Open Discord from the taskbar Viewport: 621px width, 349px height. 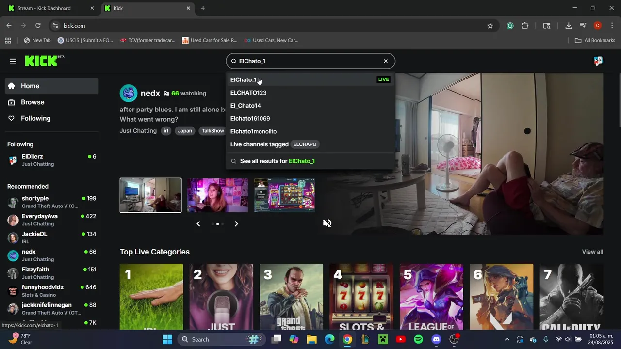point(436,339)
